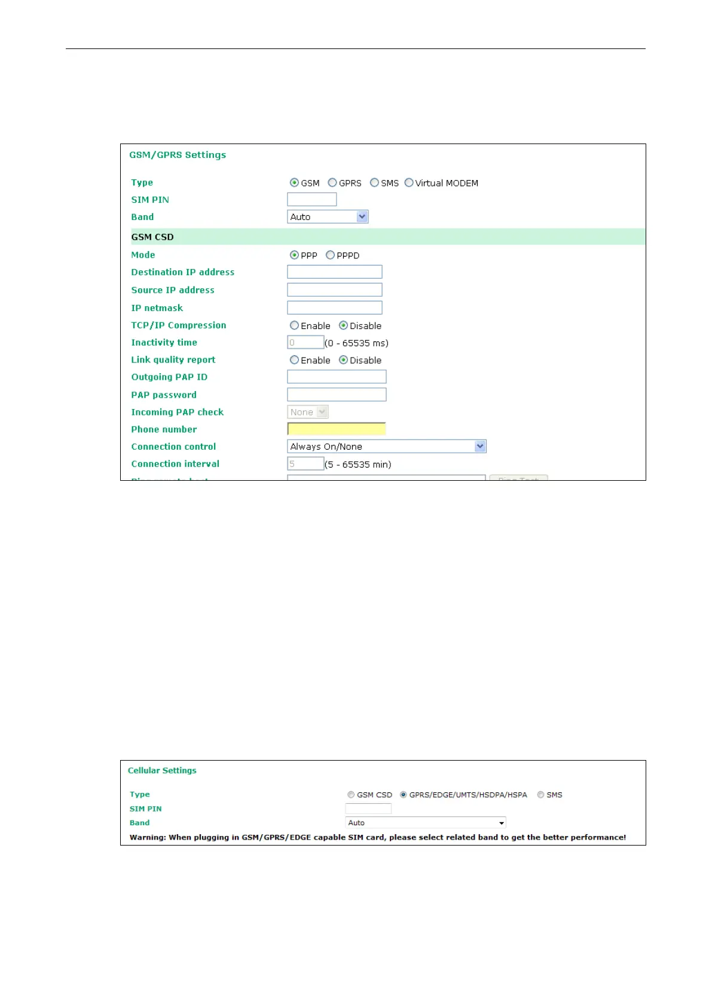This screenshot has width=712, height=1007.
Task: Select SMS type in Cellular Settings
Action: click(540, 795)
